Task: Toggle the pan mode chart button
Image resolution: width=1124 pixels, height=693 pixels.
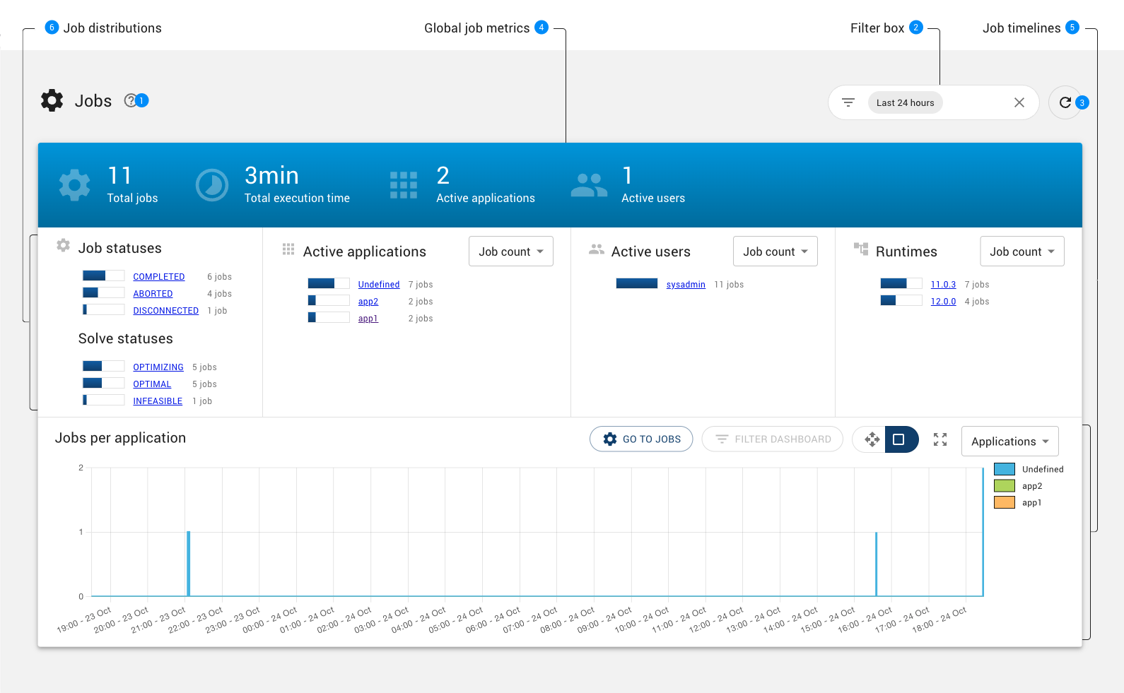Action: pyautogui.click(x=872, y=439)
